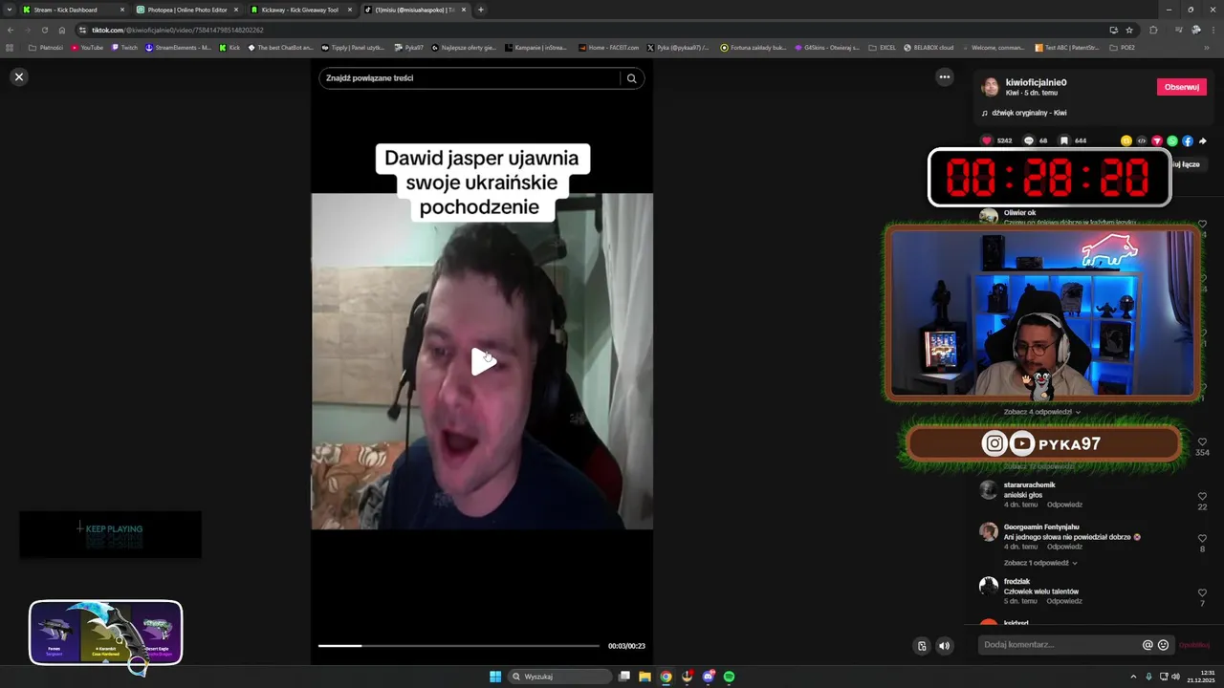Image resolution: width=1224 pixels, height=688 pixels.
Task: Click the search magnifier in Znajdź powiązane treści
Action: point(631,78)
